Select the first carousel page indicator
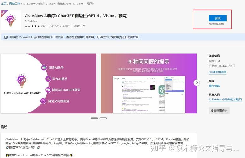 coord(94,118)
